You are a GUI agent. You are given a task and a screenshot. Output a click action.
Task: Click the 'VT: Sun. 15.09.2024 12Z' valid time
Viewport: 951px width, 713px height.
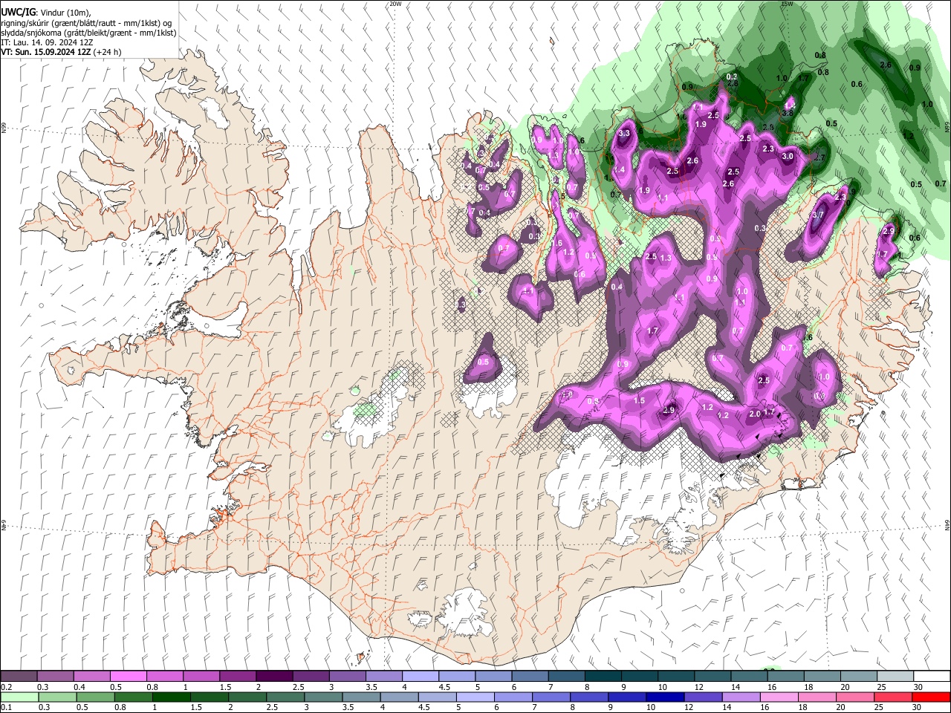(x=46, y=52)
